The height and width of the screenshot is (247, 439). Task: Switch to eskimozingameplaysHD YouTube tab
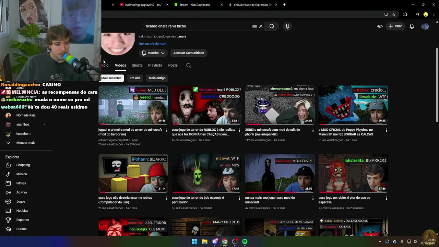(x=143, y=5)
